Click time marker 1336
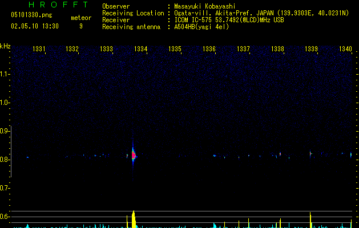This screenshot has height=228, width=359. [209, 49]
